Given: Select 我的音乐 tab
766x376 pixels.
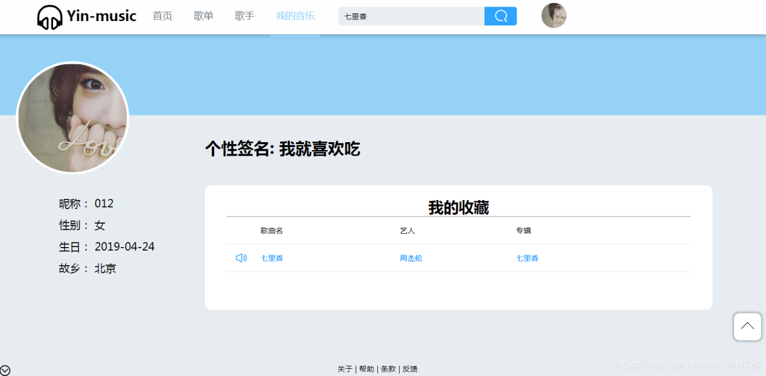Looking at the screenshot, I should click(x=295, y=16).
